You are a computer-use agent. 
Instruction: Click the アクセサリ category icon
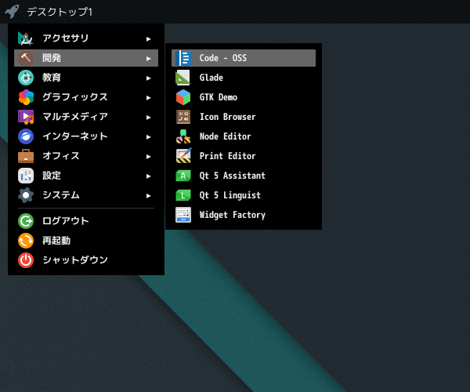26,38
